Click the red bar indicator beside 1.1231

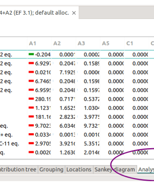pos(31,108)
